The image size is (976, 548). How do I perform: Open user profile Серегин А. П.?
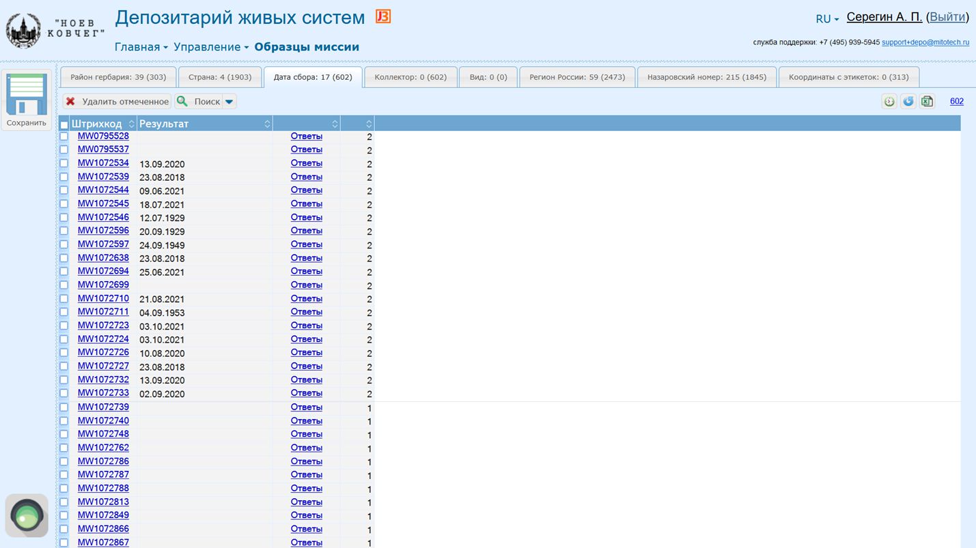pyautogui.click(x=884, y=17)
